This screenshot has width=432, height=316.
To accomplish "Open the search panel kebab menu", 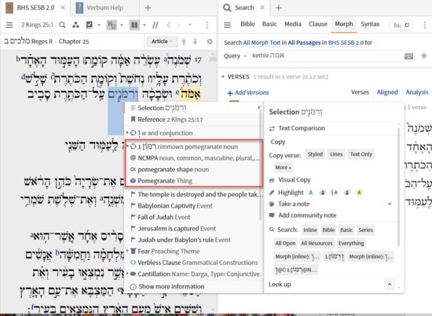I will pyautogui.click(x=425, y=25).
